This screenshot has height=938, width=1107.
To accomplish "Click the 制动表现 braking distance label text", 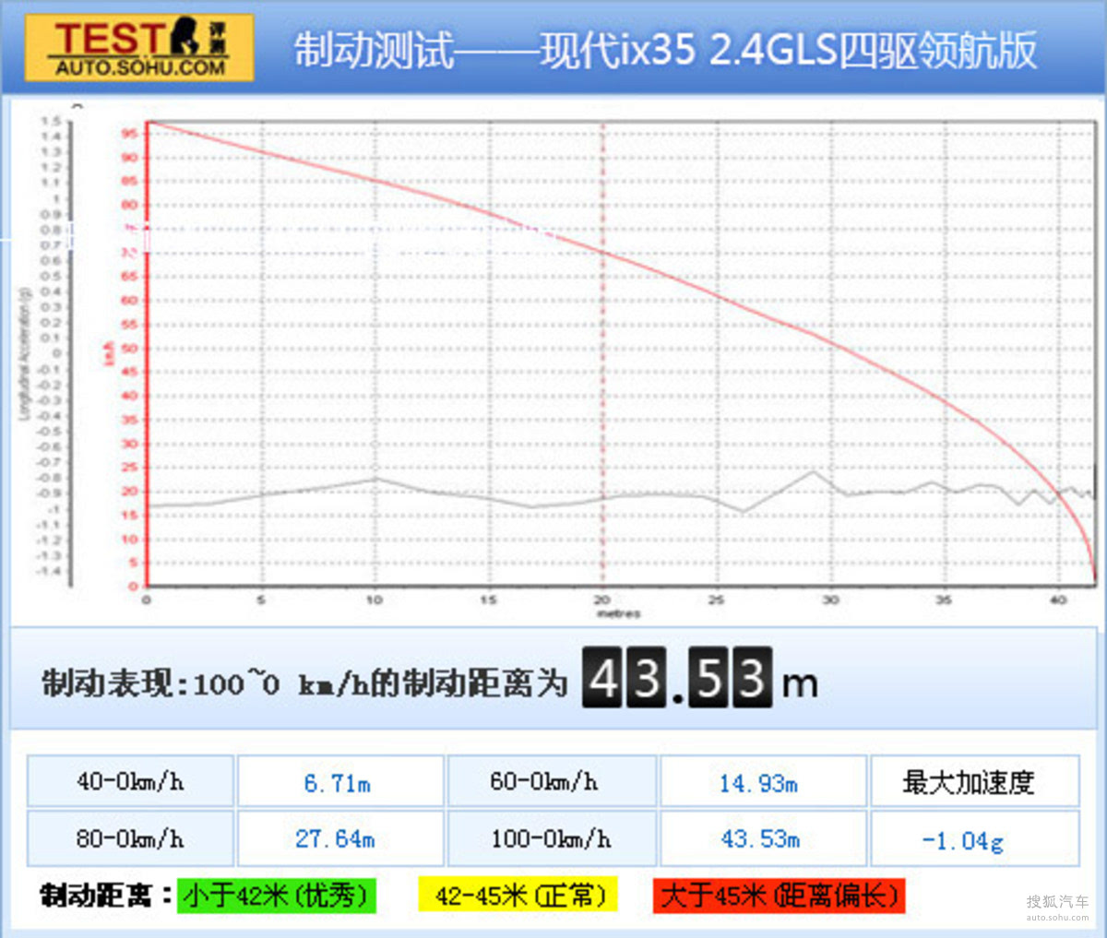I will coord(304,683).
